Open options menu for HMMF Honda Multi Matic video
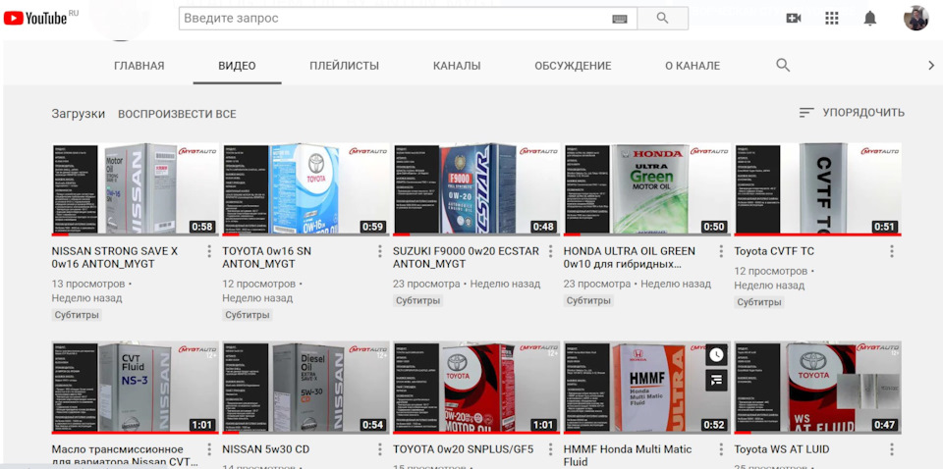 point(721,449)
